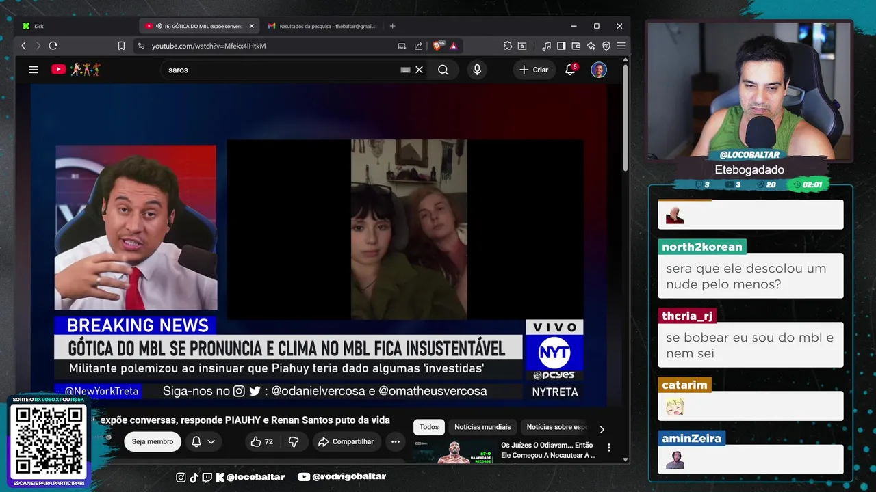Click the Seja membro button
Screen dimensions: 876x492
[153, 441]
